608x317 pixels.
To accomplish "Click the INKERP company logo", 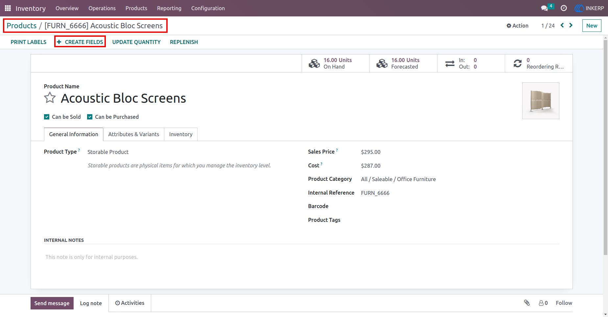I will click(x=589, y=8).
